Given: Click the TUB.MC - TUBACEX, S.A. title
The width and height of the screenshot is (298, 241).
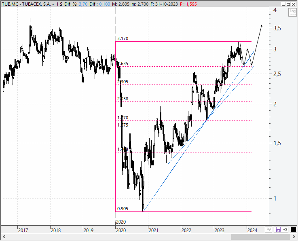Looking at the screenshot, I should [26, 4].
